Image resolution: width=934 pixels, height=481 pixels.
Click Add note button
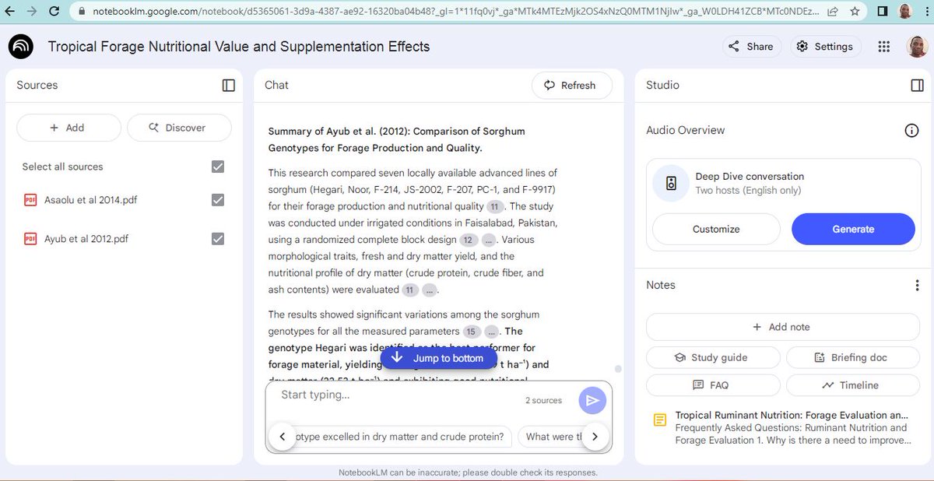[782, 327]
